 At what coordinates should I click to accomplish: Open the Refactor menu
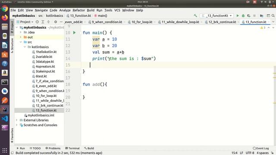tap(78, 10)
